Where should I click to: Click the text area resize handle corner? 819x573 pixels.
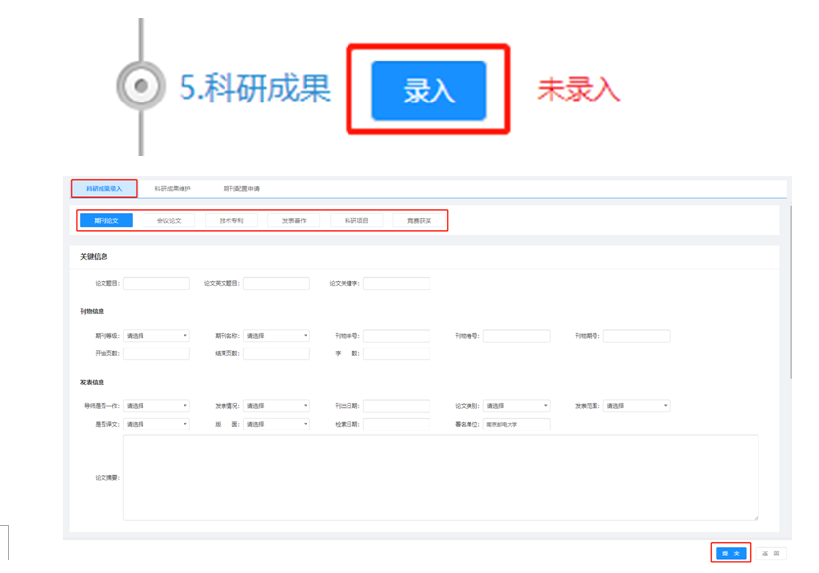(756, 517)
